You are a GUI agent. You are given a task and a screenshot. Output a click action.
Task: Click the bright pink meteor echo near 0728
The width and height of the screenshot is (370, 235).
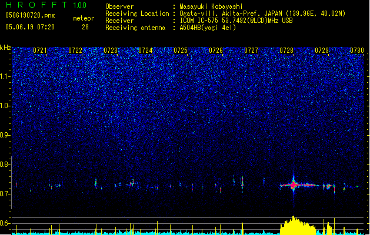point(294,185)
